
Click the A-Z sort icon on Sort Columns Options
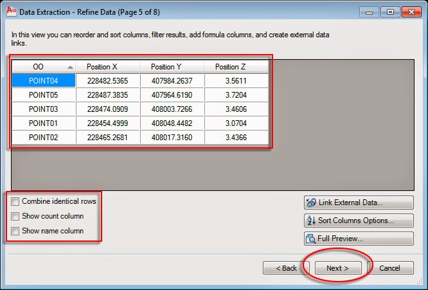[x=311, y=221]
